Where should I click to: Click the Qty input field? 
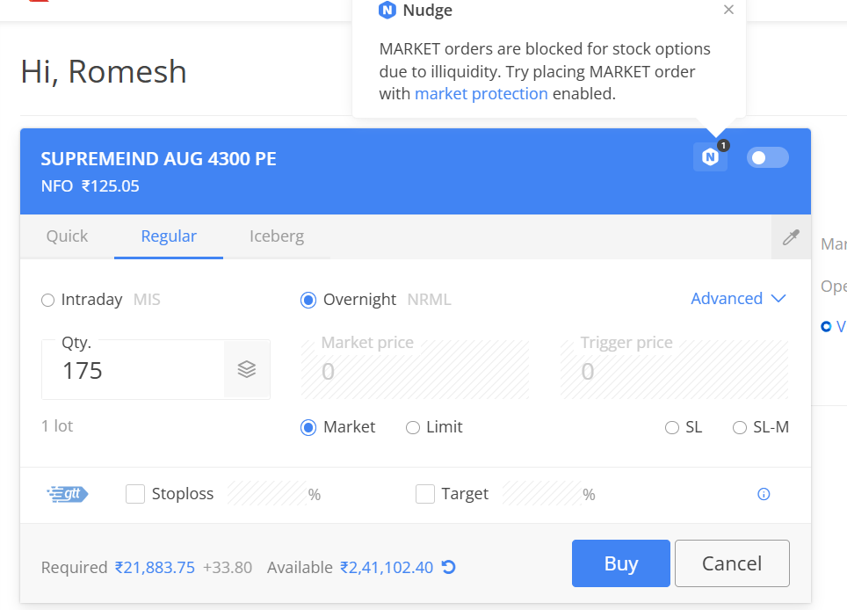[x=132, y=371]
